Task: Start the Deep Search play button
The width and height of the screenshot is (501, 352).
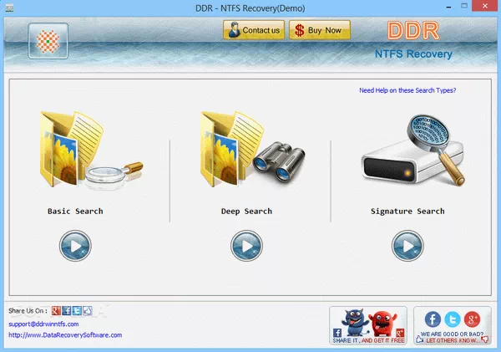Action: pos(246,246)
